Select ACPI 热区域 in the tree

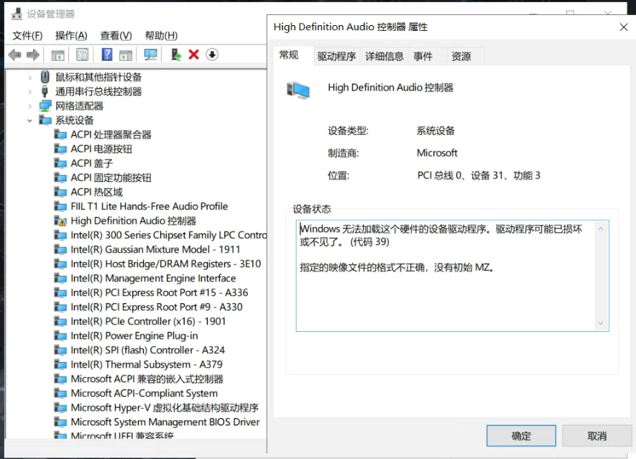(96, 193)
